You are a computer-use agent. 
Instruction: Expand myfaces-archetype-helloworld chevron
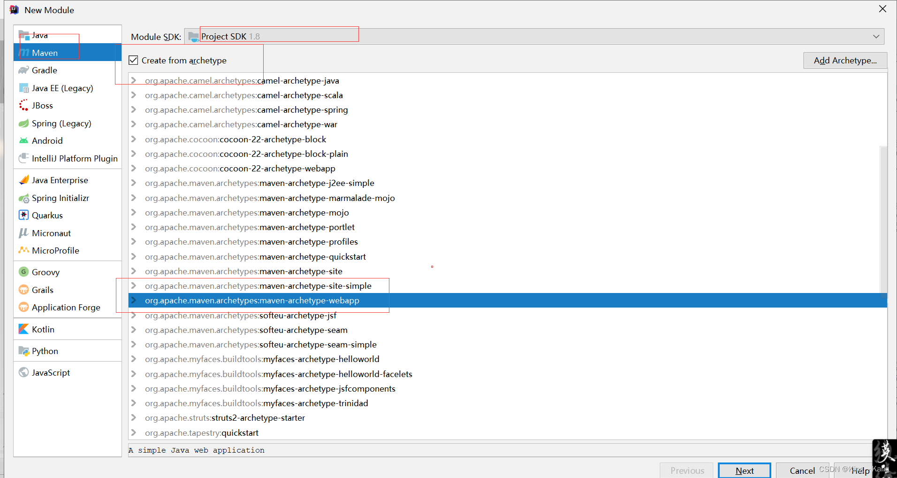click(x=134, y=359)
